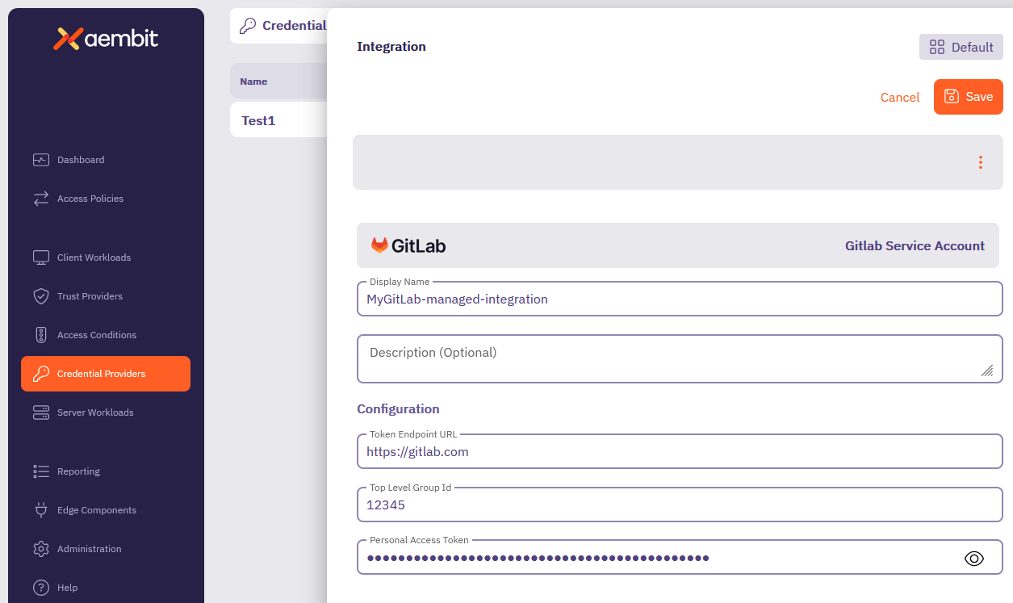Click the floppy disk icon on Save
1013x603 pixels.
[x=952, y=97]
